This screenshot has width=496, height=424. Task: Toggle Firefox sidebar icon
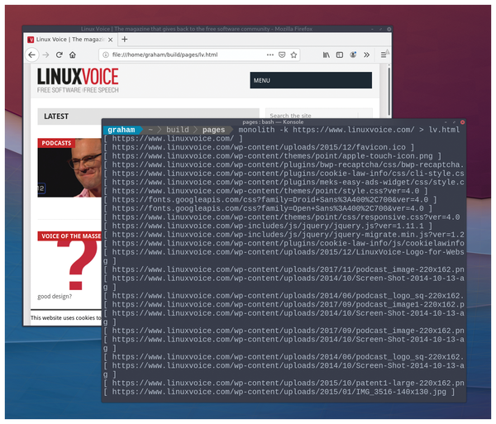(x=340, y=55)
